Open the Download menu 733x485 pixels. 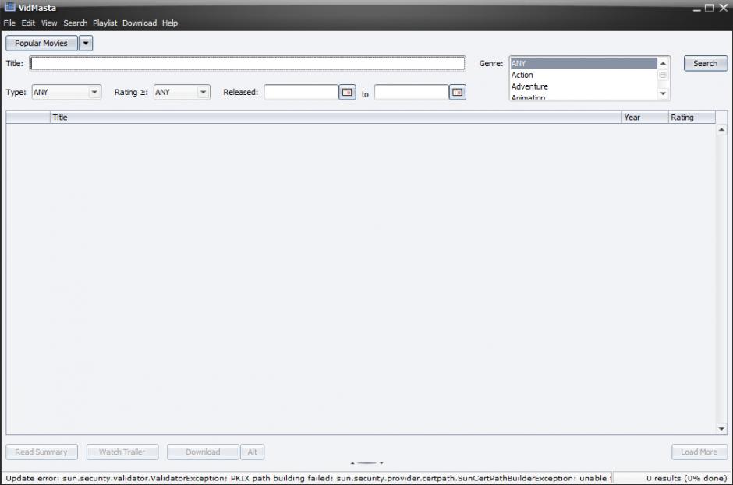[x=140, y=23]
